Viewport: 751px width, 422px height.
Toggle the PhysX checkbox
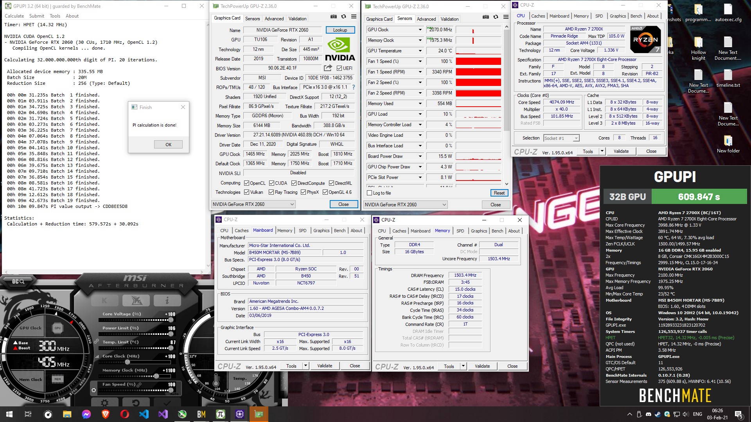pyautogui.click(x=303, y=192)
